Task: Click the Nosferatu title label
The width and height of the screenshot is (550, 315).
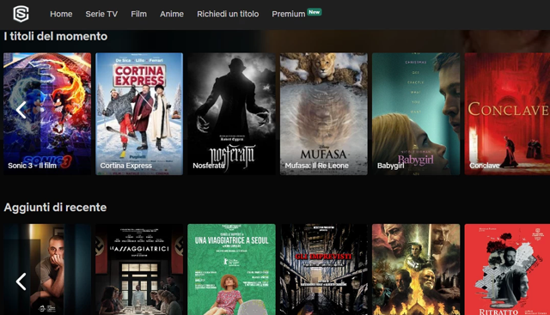Action: [209, 166]
